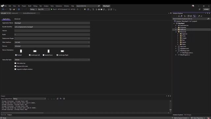Switch to the AndroidManifest.xml document tab
The height and width of the screenshot is (119, 211).
coord(29,13)
